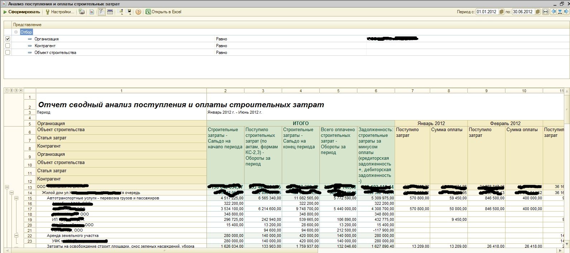Open calendar for start date 01.01.2012
Screen dimensions: 570x253
(502, 12)
